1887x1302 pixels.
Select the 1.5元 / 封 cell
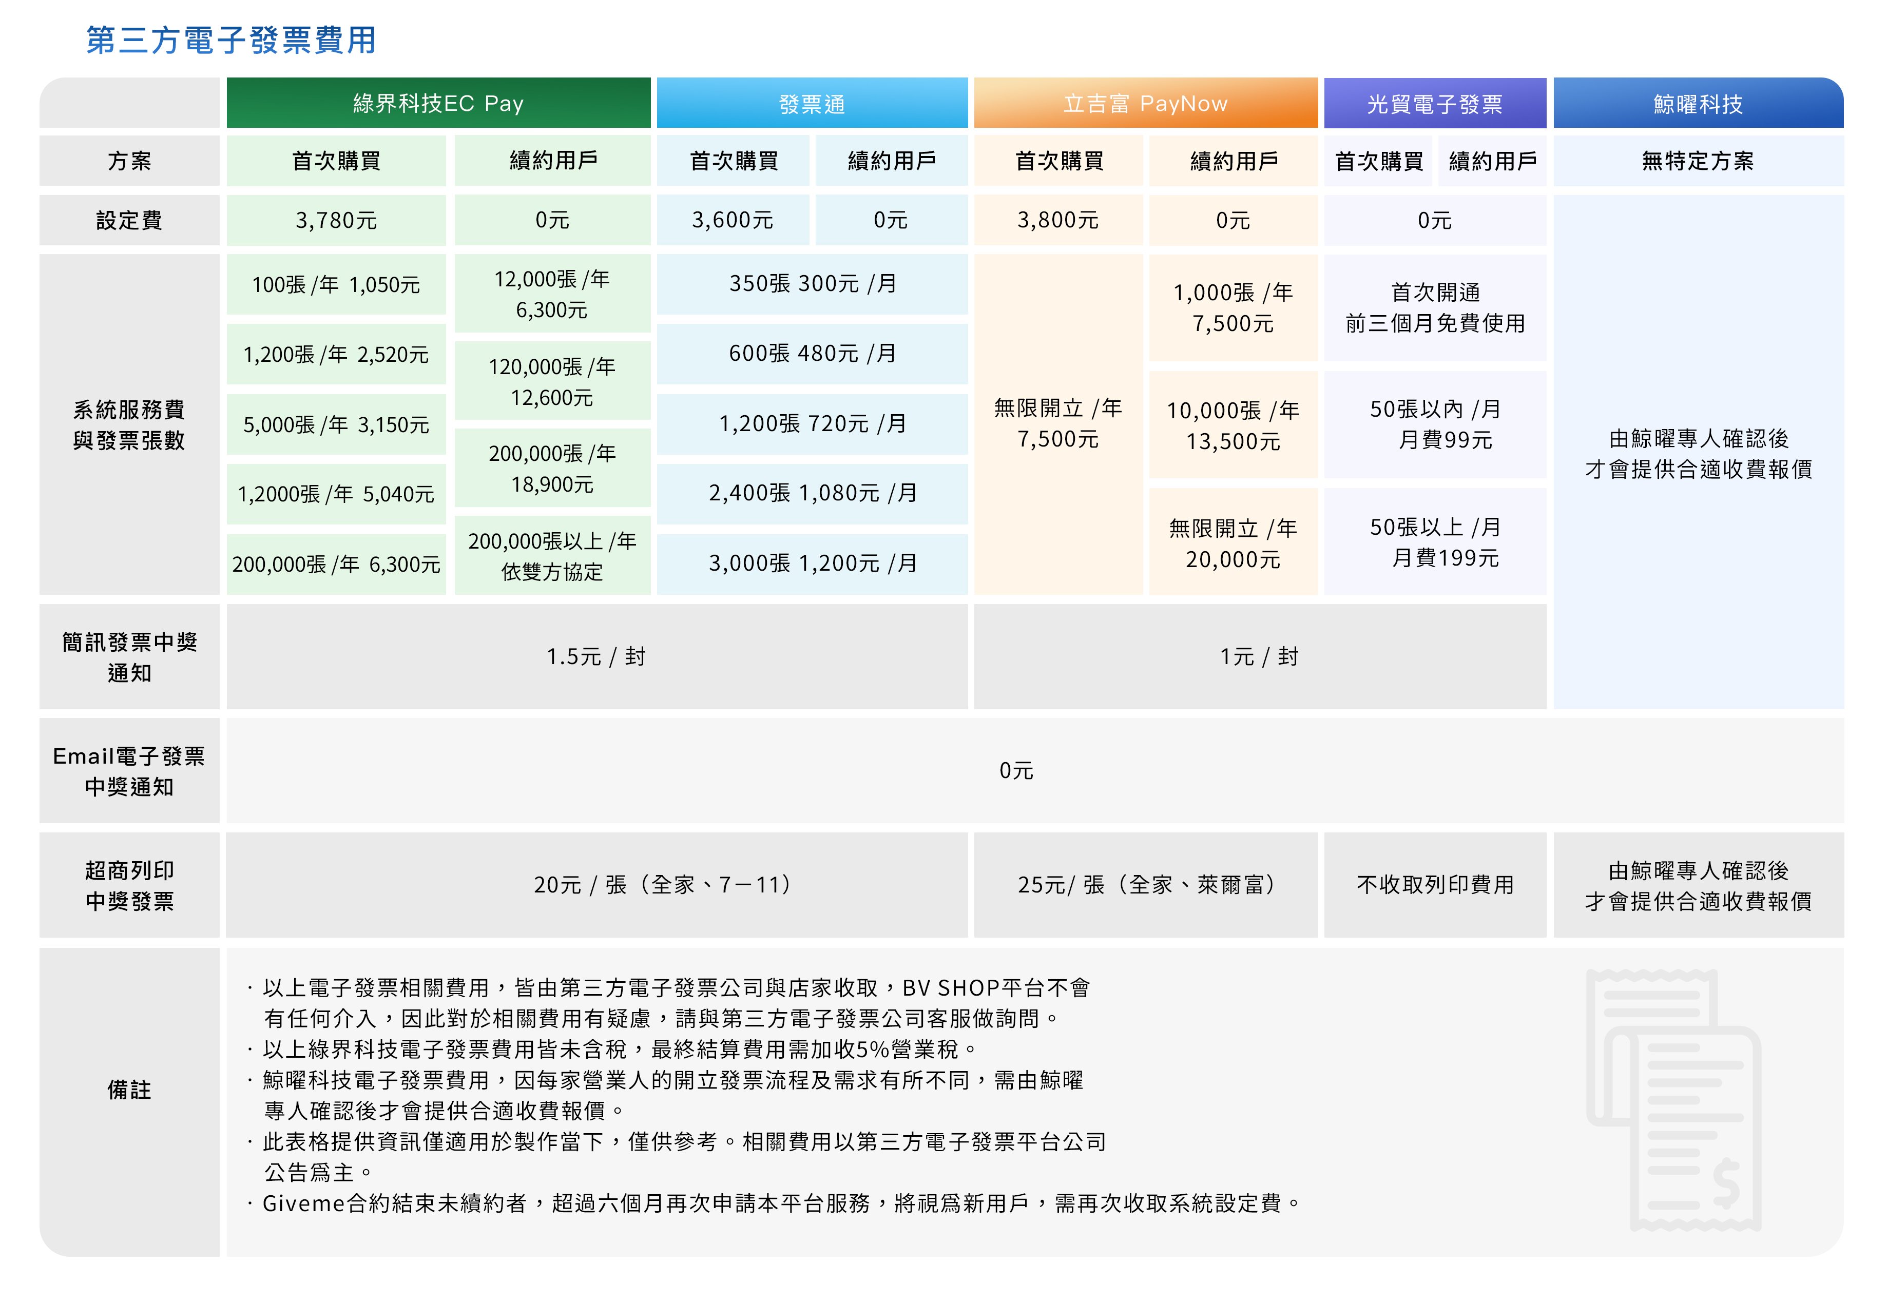(596, 657)
